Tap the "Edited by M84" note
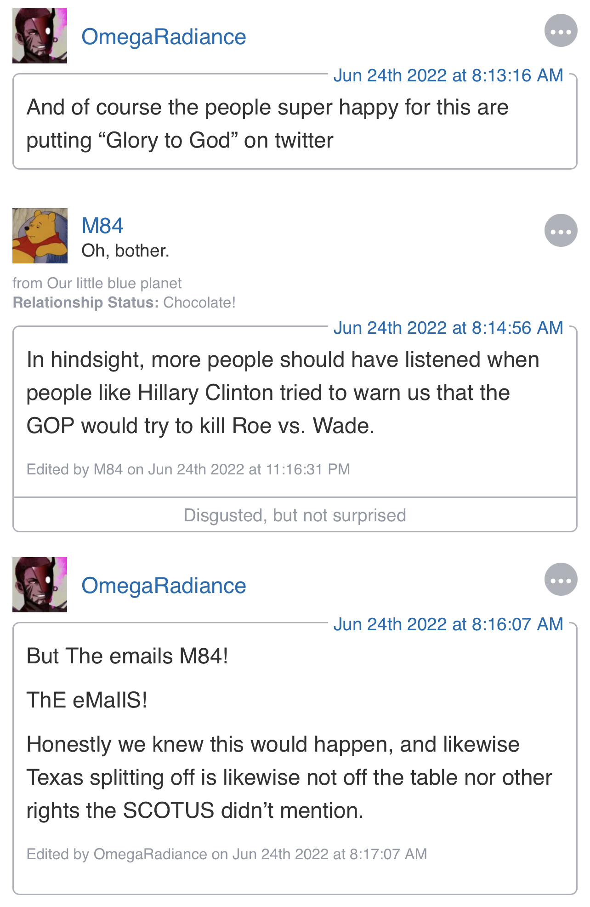The height and width of the screenshot is (907, 590). click(188, 469)
